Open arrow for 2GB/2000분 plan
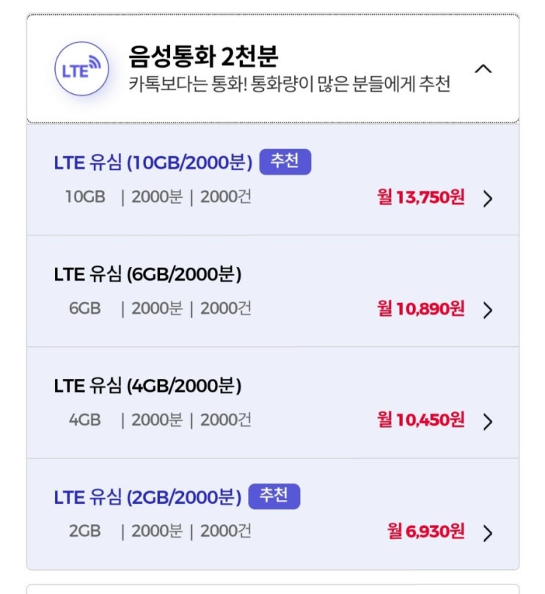 (x=488, y=533)
